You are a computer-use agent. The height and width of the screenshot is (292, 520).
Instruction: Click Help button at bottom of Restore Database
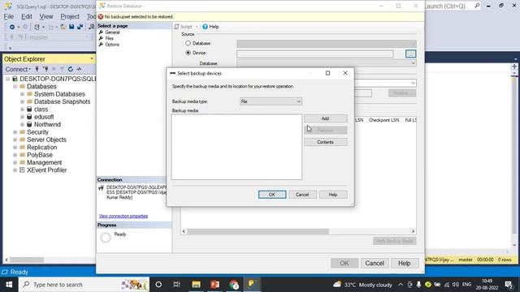tap(405, 263)
